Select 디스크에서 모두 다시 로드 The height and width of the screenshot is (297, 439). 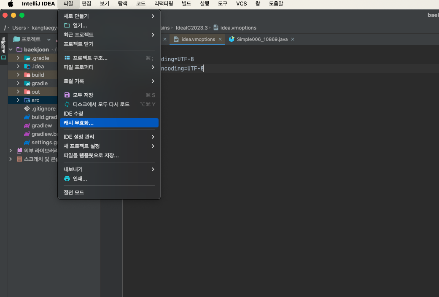109,105
